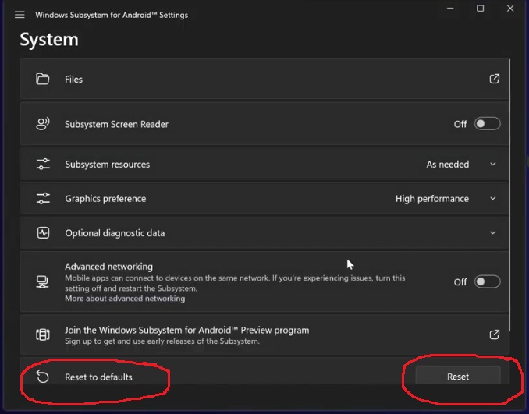529x414 pixels.
Task: Click the Subsystem resources label
Action: point(108,165)
